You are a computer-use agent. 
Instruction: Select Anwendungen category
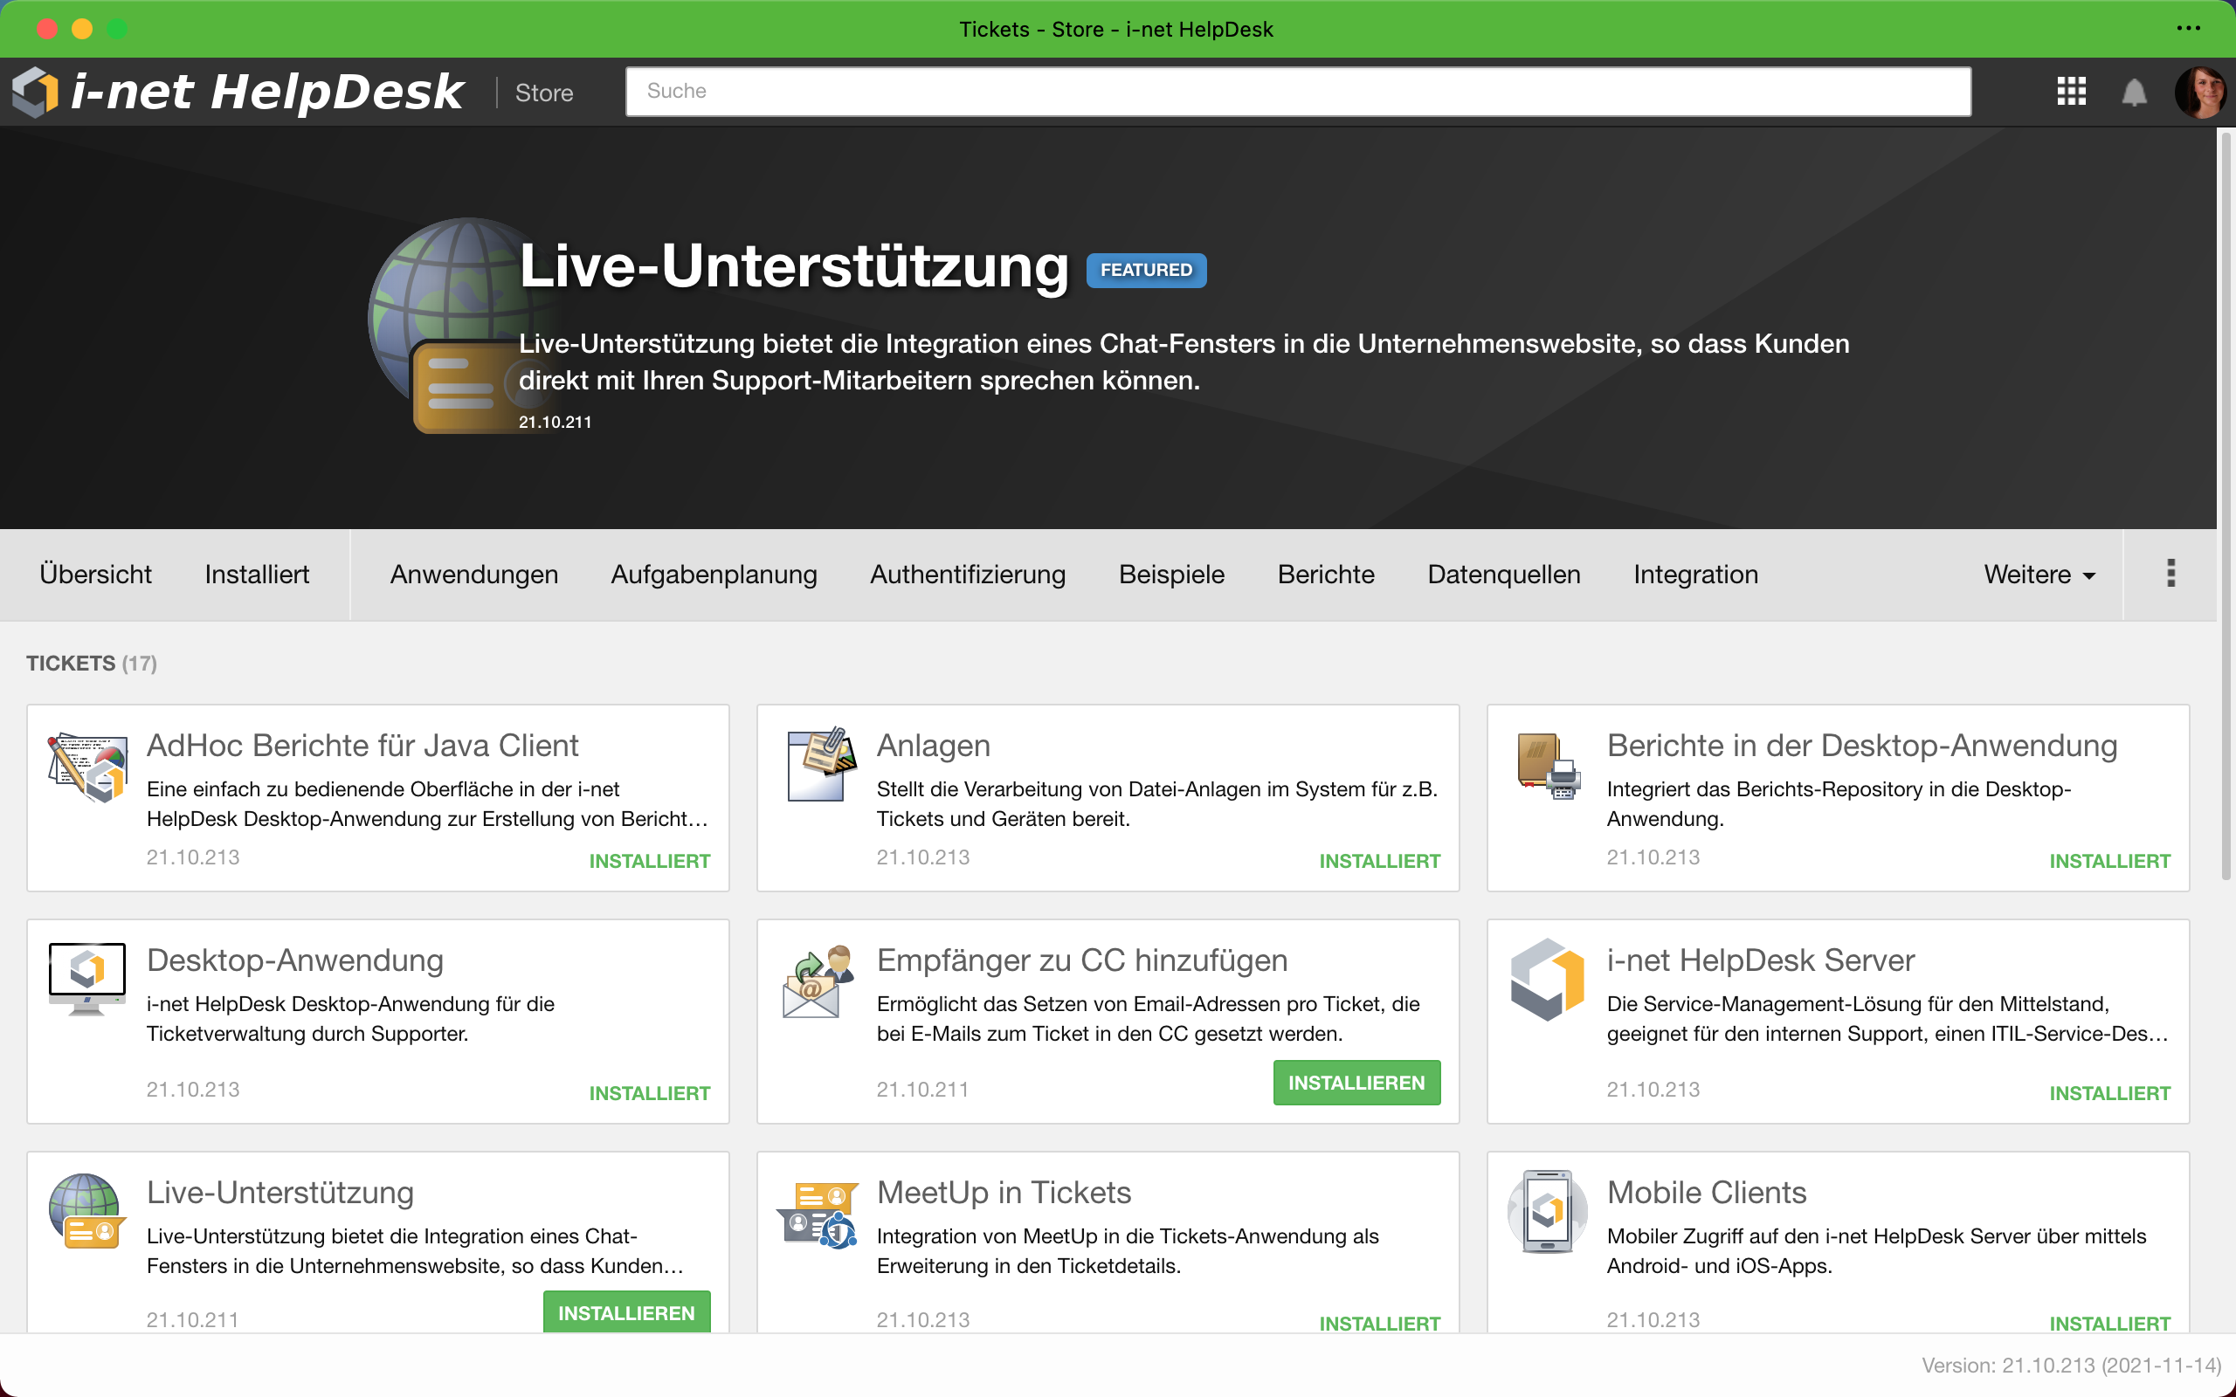click(x=474, y=575)
